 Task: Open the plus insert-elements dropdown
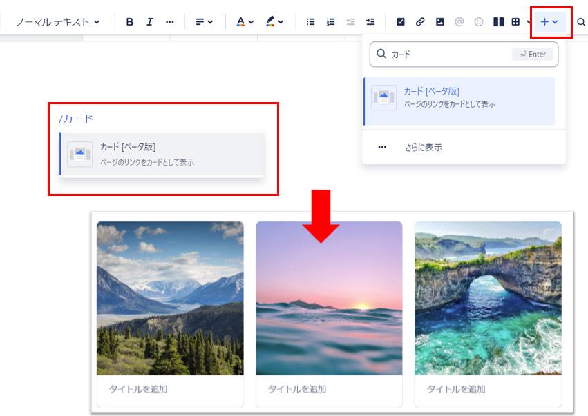[549, 22]
